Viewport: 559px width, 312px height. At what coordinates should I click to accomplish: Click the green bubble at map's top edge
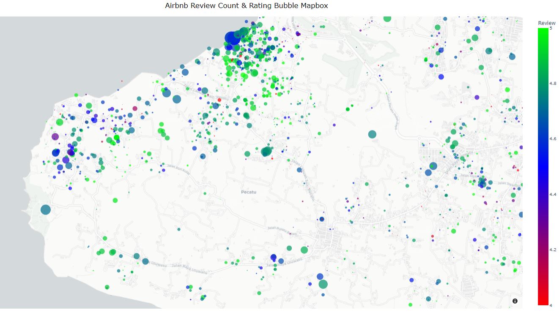tap(387, 18)
